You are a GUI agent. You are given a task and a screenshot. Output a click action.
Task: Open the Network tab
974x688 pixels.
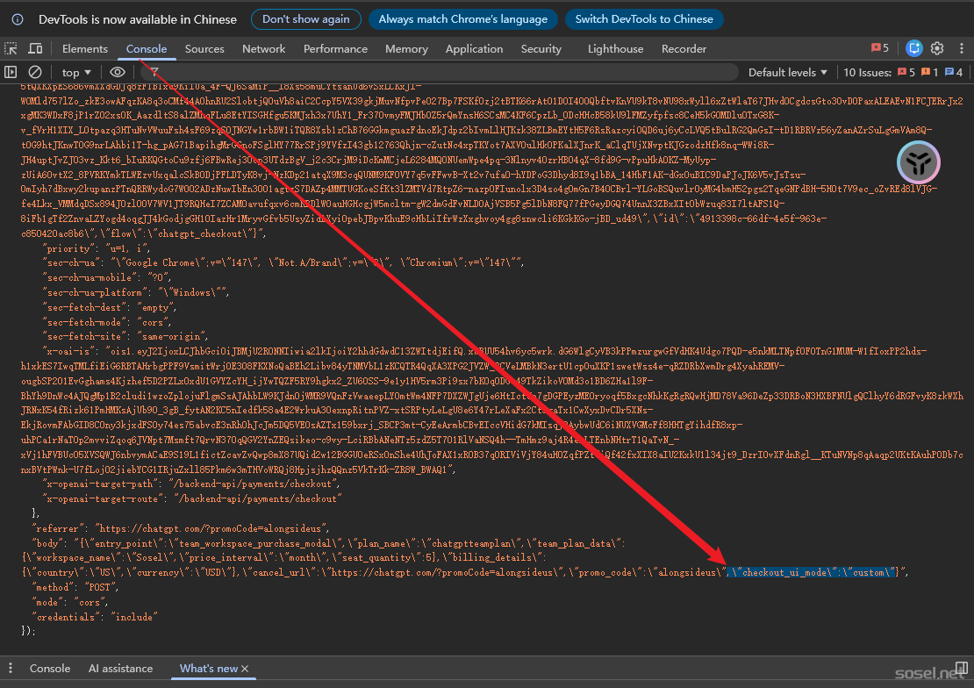pyautogui.click(x=264, y=48)
